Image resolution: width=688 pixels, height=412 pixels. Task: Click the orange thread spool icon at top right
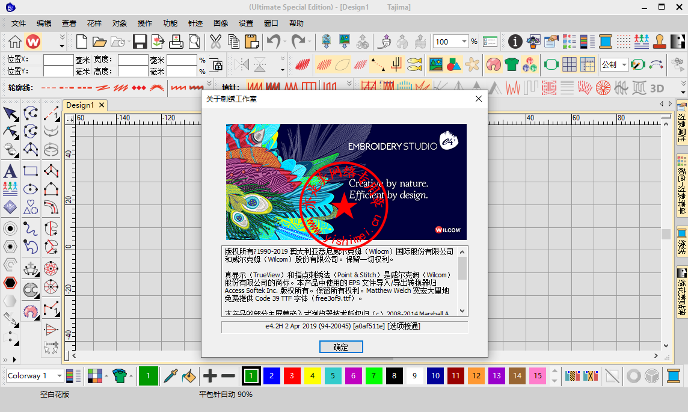(606, 42)
